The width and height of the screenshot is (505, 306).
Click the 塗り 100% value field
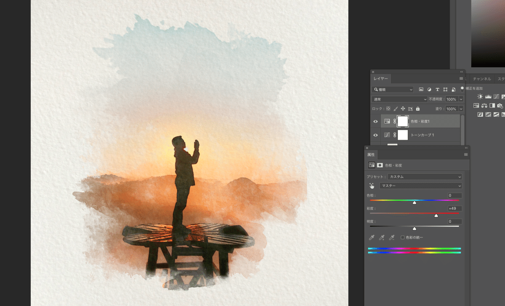pyautogui.click(x=452, y=109)
